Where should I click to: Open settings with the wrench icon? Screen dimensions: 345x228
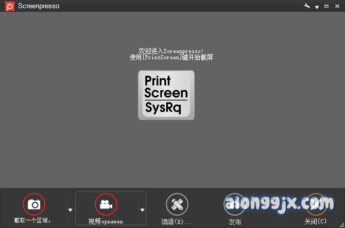[307, 6]
